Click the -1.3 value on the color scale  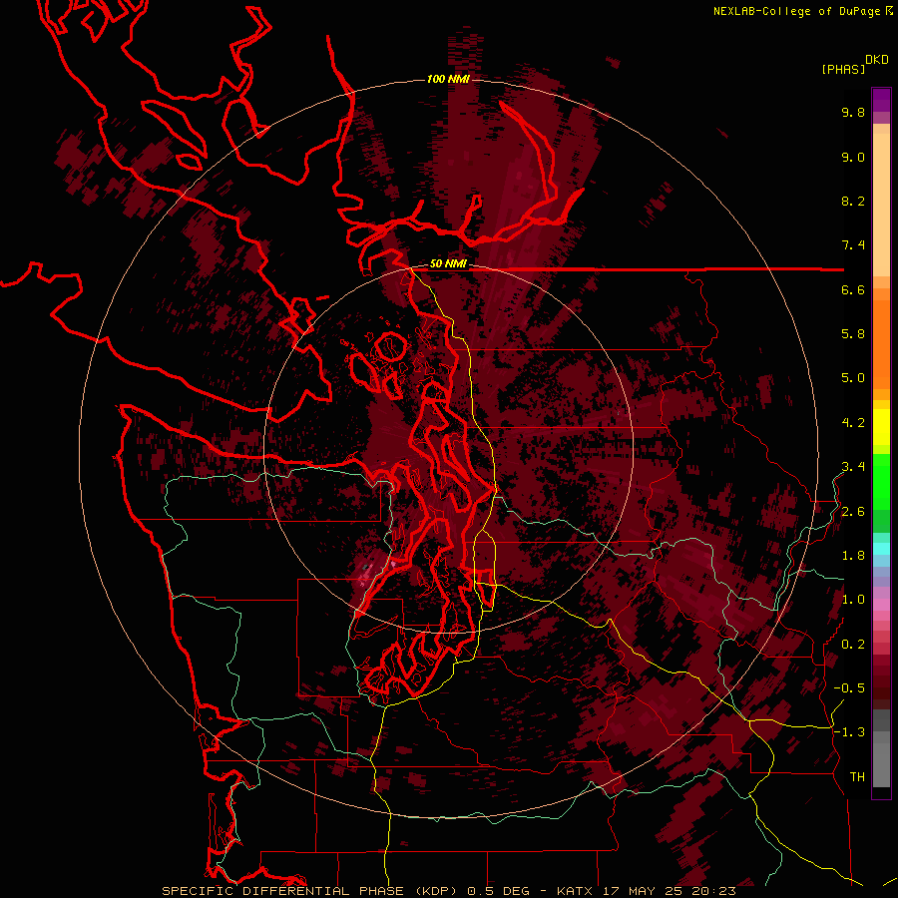[x=849, y=732]
